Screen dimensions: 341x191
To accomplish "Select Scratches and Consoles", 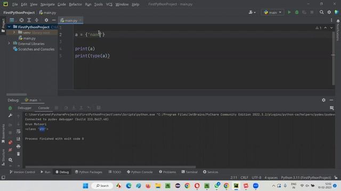I will pos(34,49).
